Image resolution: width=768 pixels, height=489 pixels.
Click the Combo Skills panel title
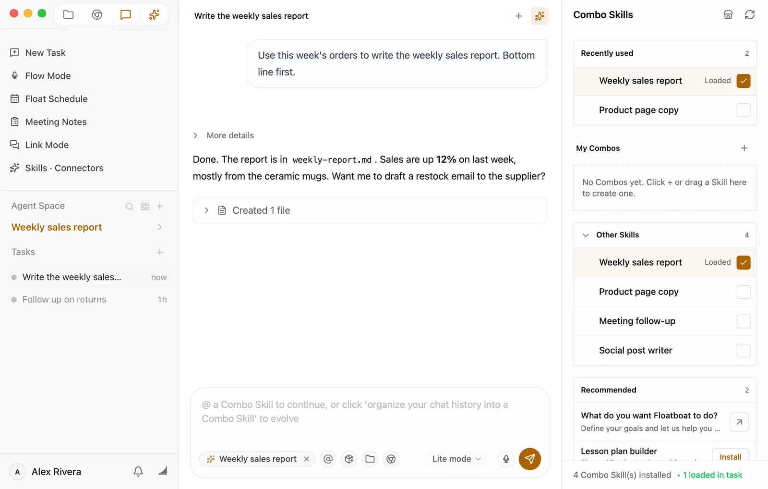[603, 15]
